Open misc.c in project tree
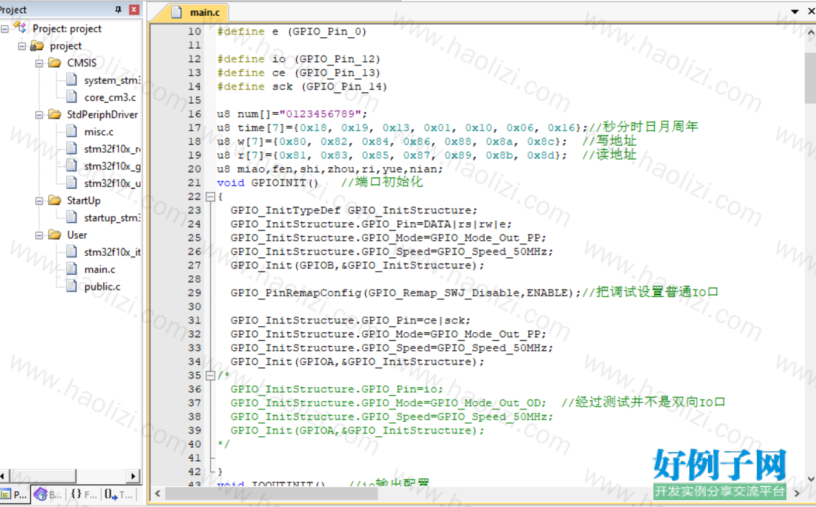The image size is (816, 507). pyautogui.click(x=99, y=132)
